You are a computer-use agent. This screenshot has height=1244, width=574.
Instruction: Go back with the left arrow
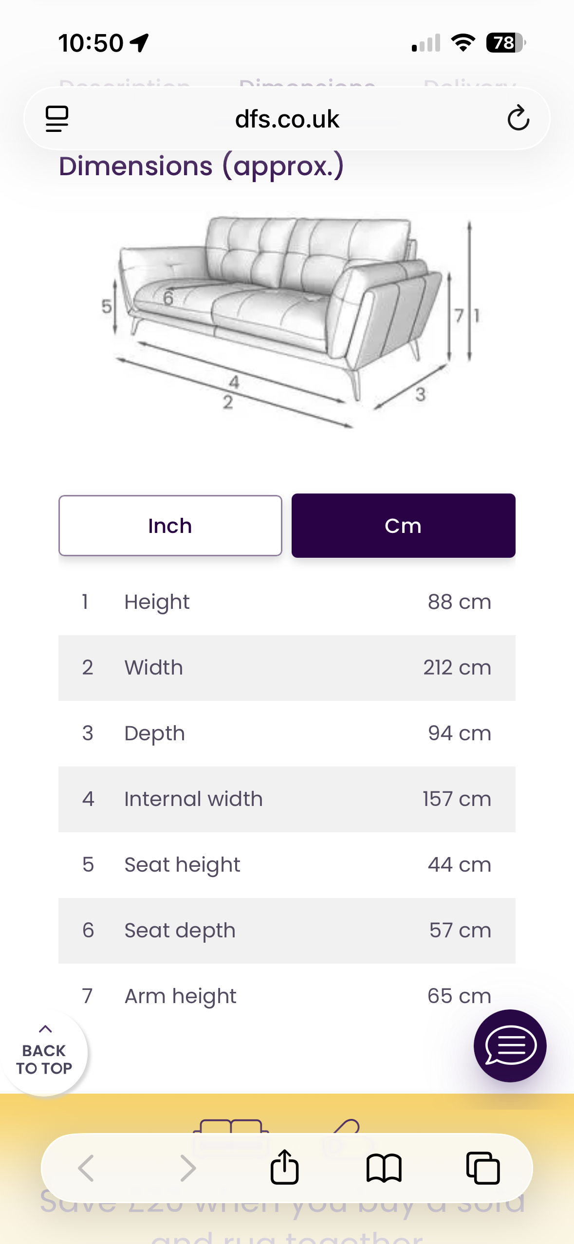86,1168
